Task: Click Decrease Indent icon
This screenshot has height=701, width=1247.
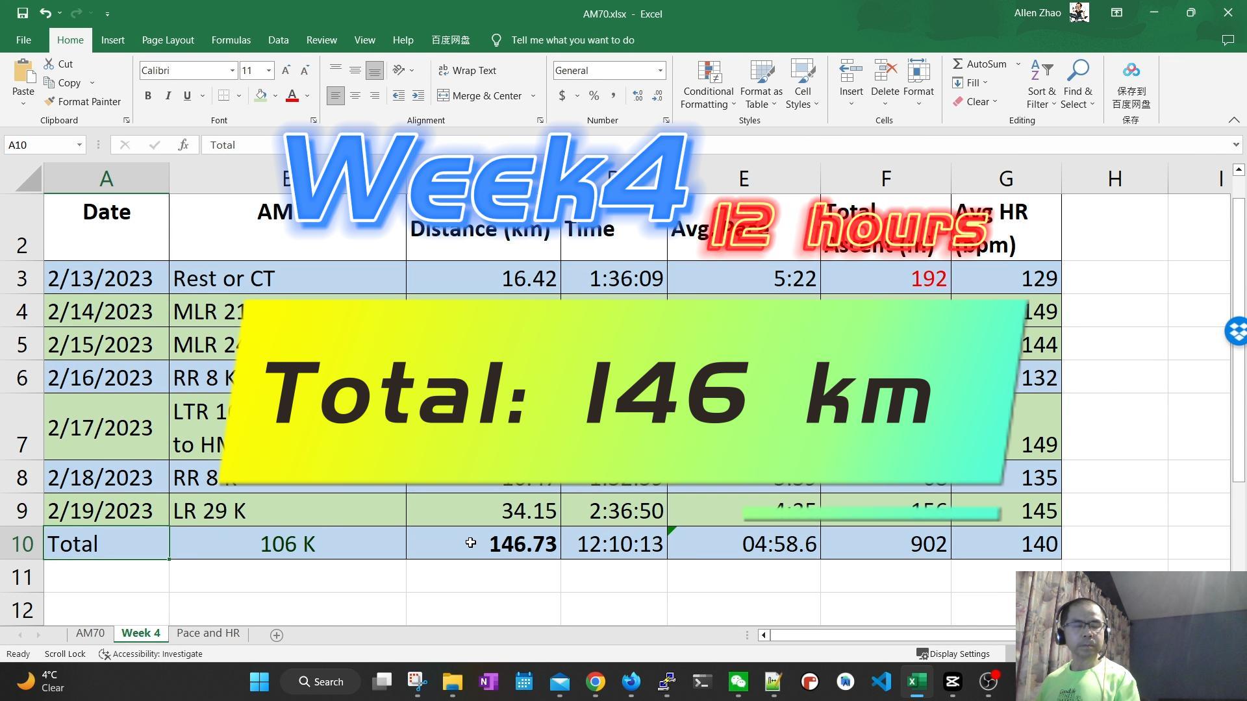Action: click(x=399, y=95)
